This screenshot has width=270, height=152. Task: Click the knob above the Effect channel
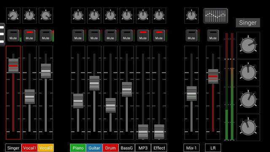point(159,16)
